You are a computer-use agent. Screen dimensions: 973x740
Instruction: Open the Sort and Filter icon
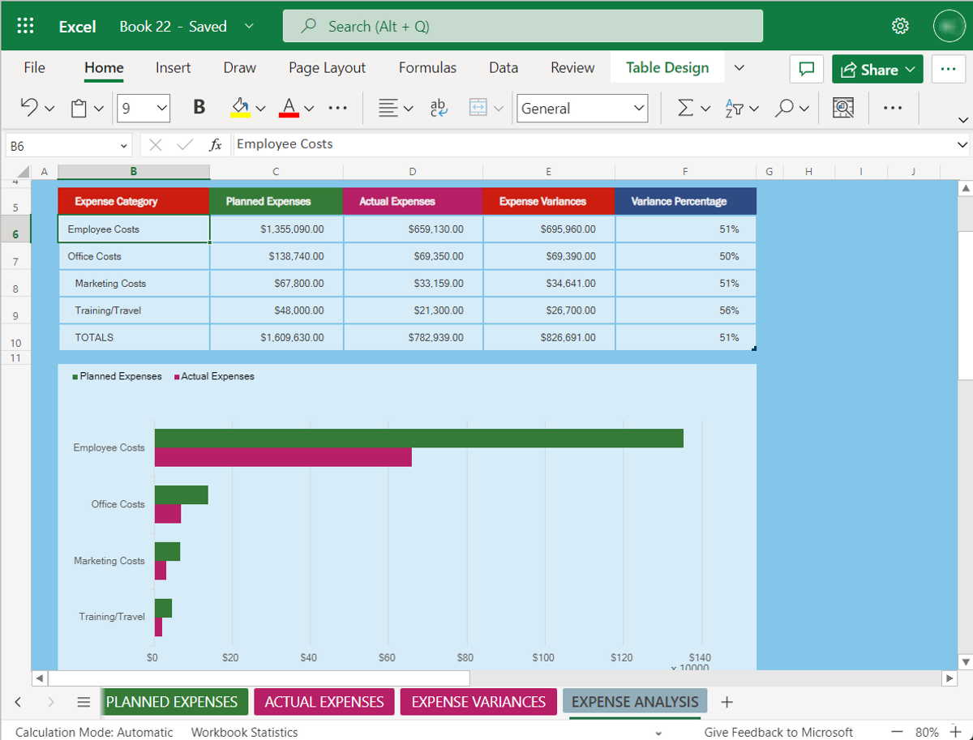(735, 108)
